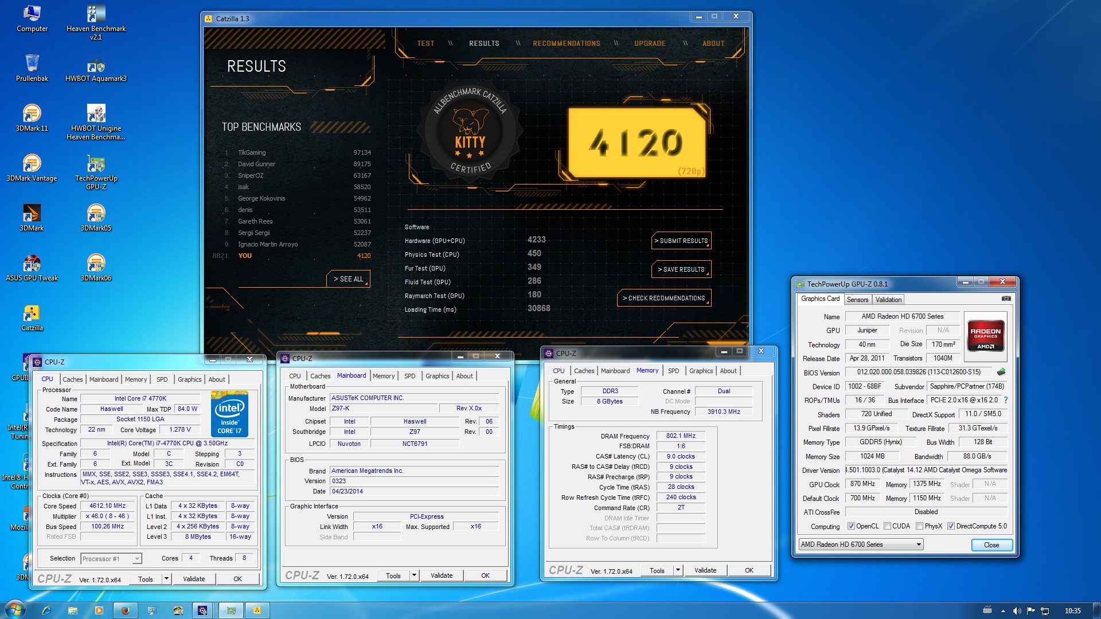Click Tools button in CPU-Z CPU window
The image size is (1101, 619).
click(x=146, y=579)
